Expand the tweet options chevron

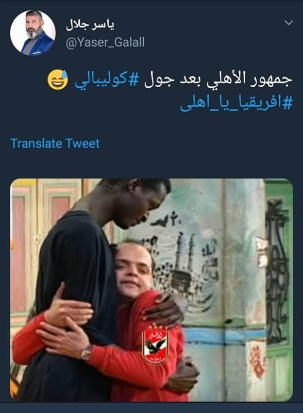tap(289, 23)
